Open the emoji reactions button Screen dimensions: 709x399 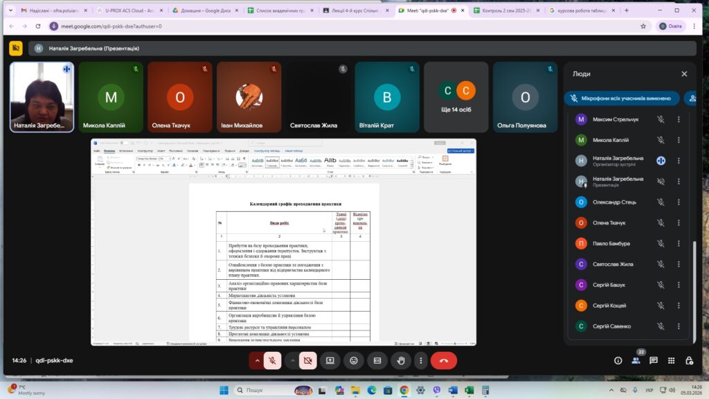point(354,360)
